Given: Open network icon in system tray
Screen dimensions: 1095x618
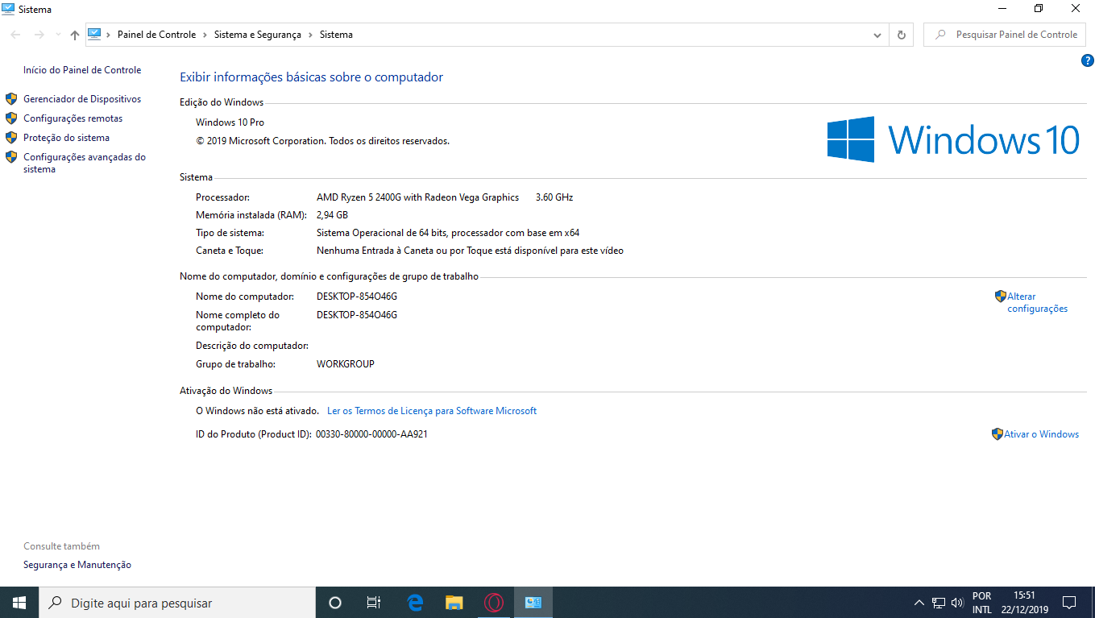Looking at the screenshot, I should (939, 603).
